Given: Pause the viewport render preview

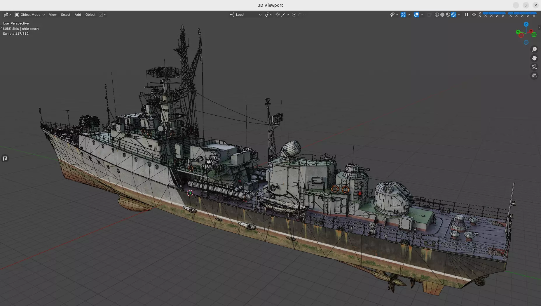Looking at the screenshot, I should pyautogui.click(x=467, y=15).
